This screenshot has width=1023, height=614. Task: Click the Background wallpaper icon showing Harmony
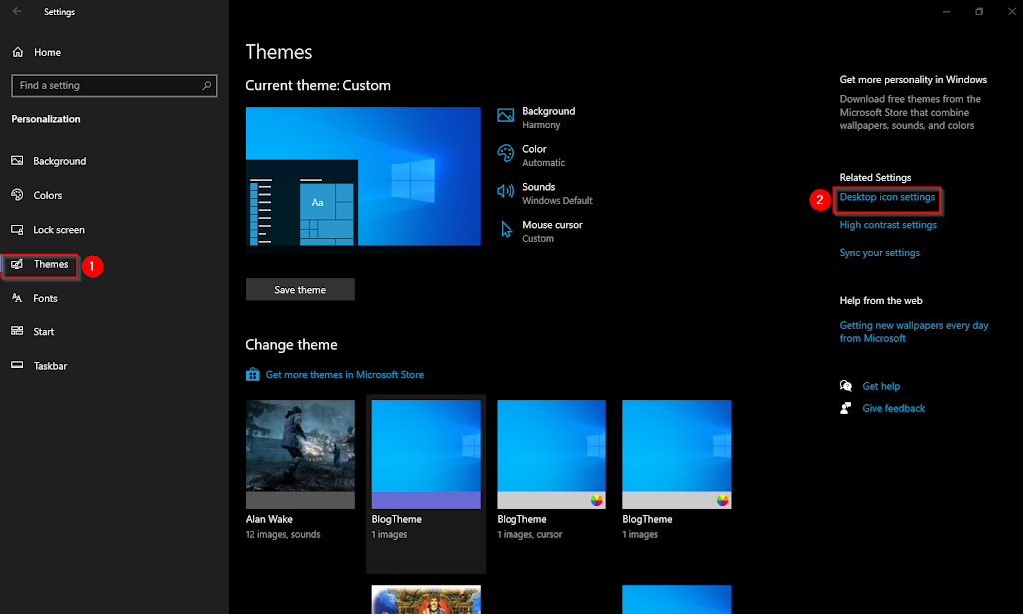pyautogui.click(x=506, y=115)
